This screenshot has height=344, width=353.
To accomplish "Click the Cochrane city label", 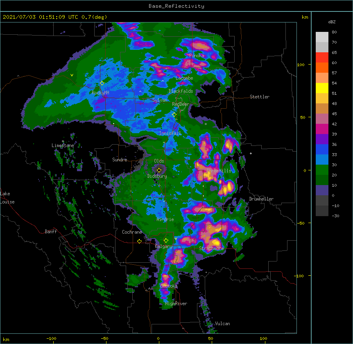I will click(x=132, y=232).
